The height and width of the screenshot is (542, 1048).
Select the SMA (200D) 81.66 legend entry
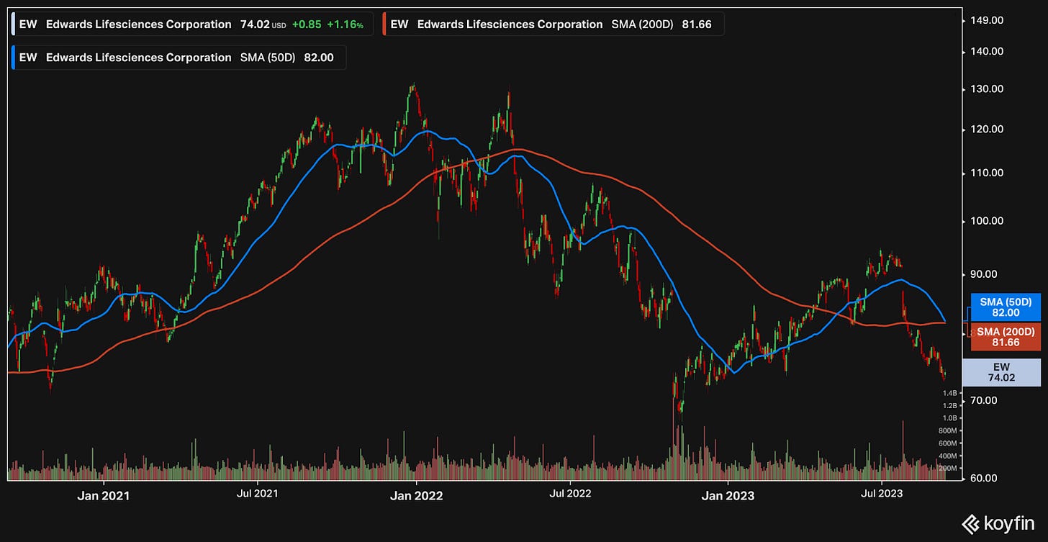coord(553,24)
